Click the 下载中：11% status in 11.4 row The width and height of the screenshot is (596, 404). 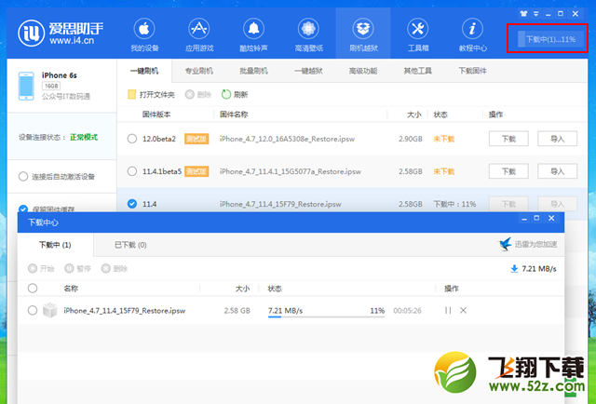coord(455,204)
